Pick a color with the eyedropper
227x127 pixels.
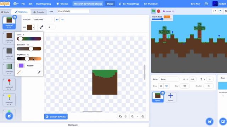click(39, 72)
